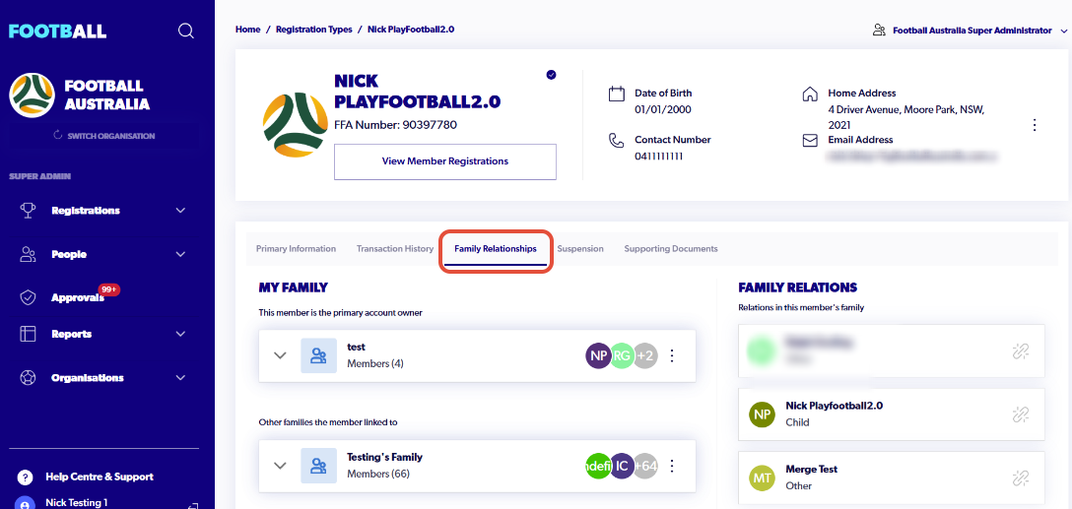Unlink the Merge Test relation
This screenshot has height=509, width=1072.
pyautogui.click(x=1021, y=477)
